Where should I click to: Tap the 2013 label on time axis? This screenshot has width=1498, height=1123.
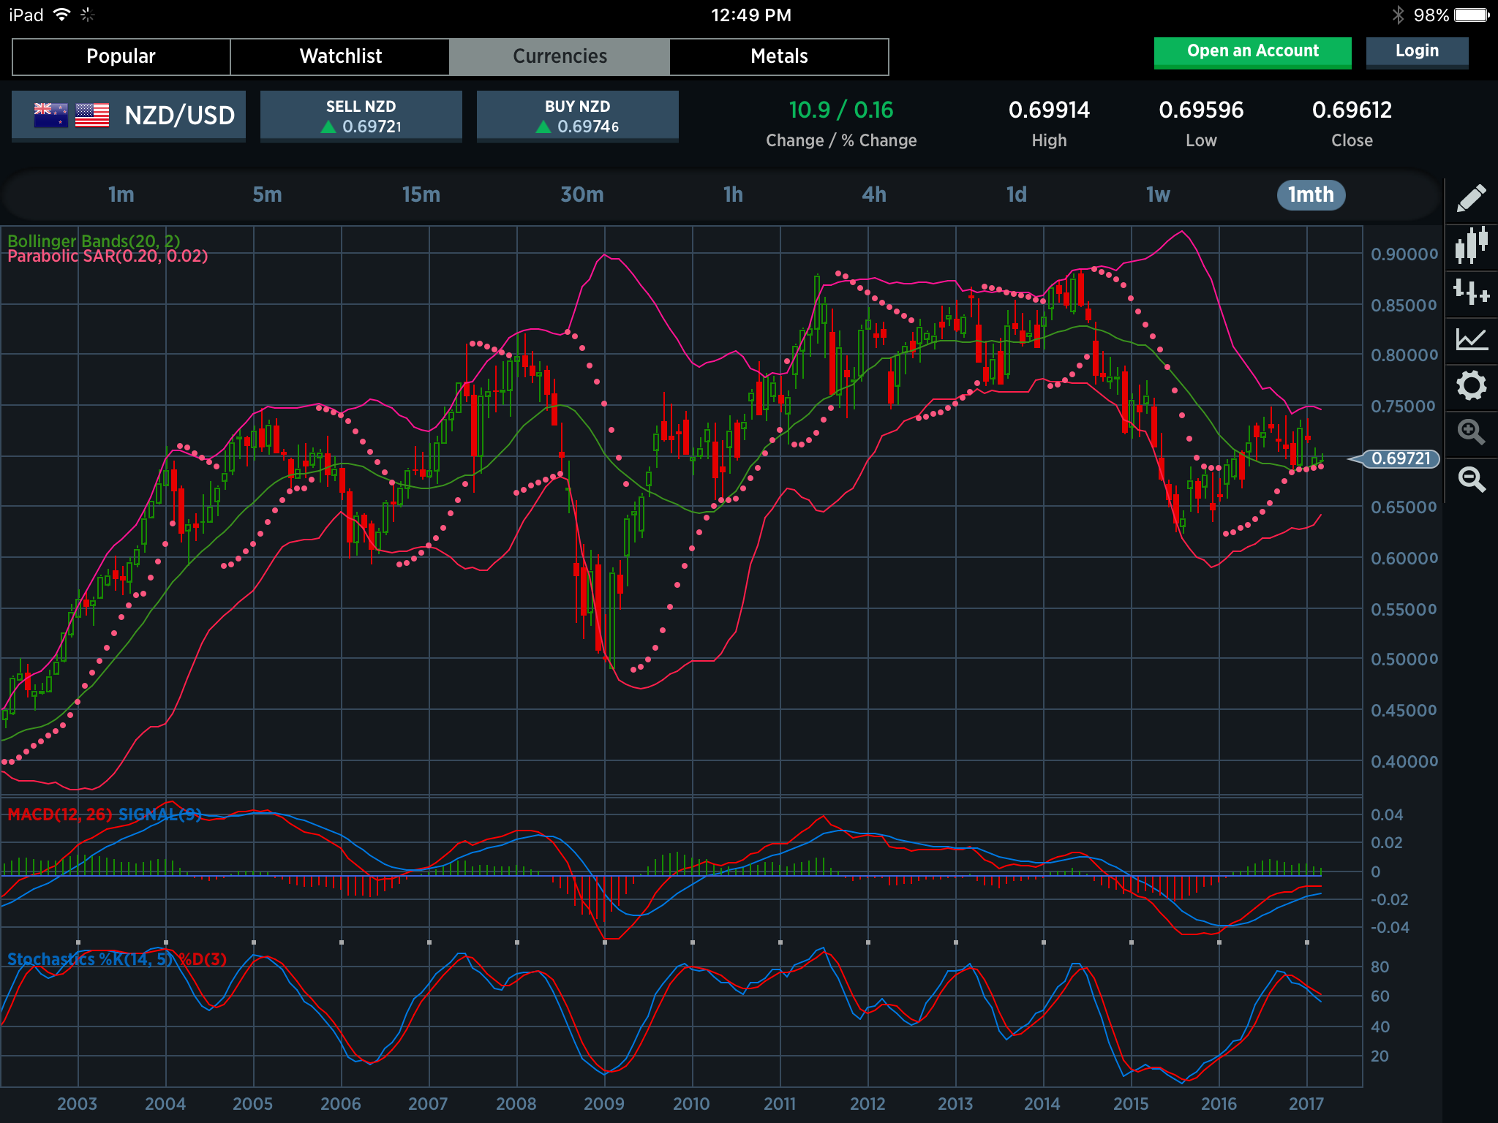click(955, 1103)
